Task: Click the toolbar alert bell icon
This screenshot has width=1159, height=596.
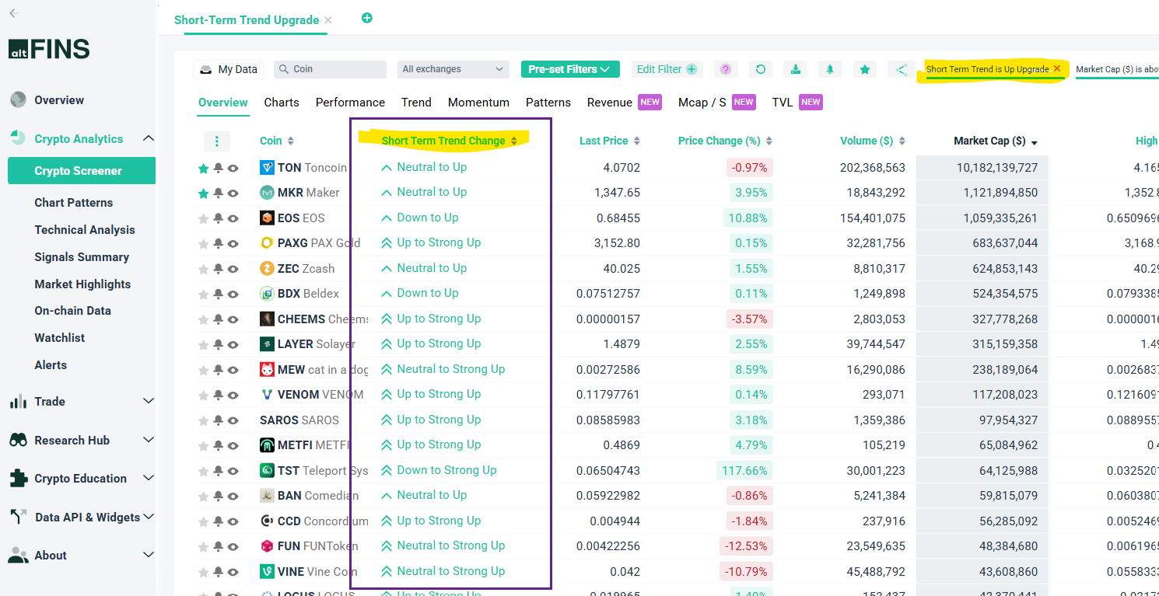Action: [830, 69]
